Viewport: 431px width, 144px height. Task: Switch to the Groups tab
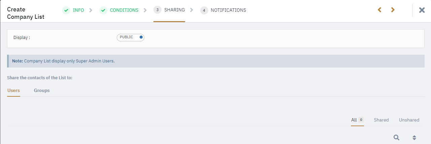coord(42,90)
